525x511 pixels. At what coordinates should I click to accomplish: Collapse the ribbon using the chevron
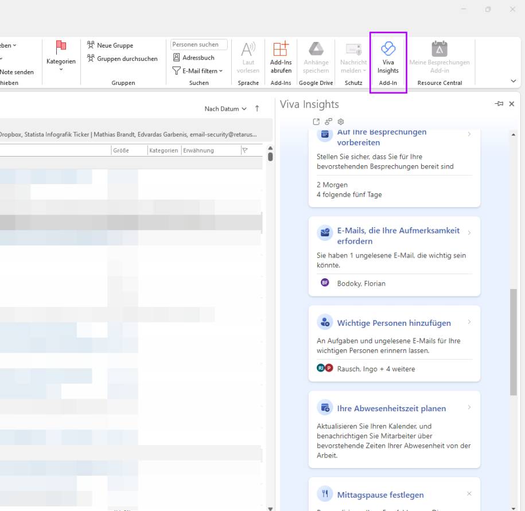(513, 81)
